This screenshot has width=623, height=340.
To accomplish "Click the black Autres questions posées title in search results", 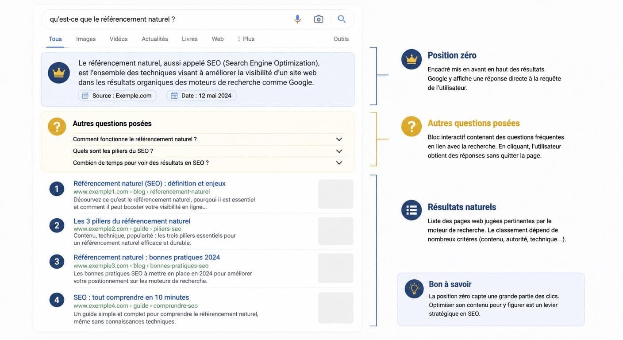I will (x=112, y=124).
